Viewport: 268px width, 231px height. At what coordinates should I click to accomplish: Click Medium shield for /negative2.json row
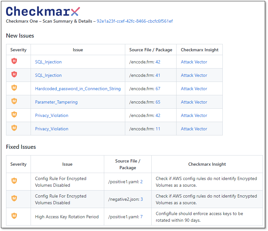14,198
